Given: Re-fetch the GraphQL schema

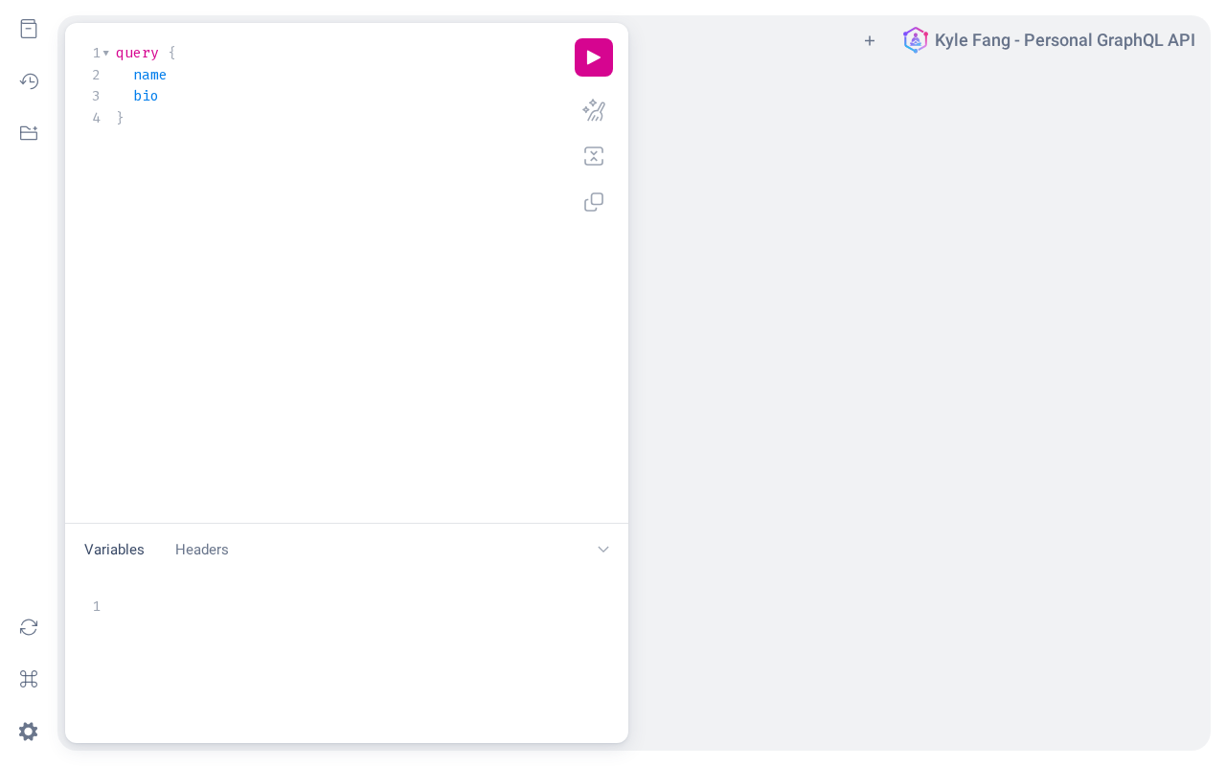Looking at the screenshot, I should [29, 627].
